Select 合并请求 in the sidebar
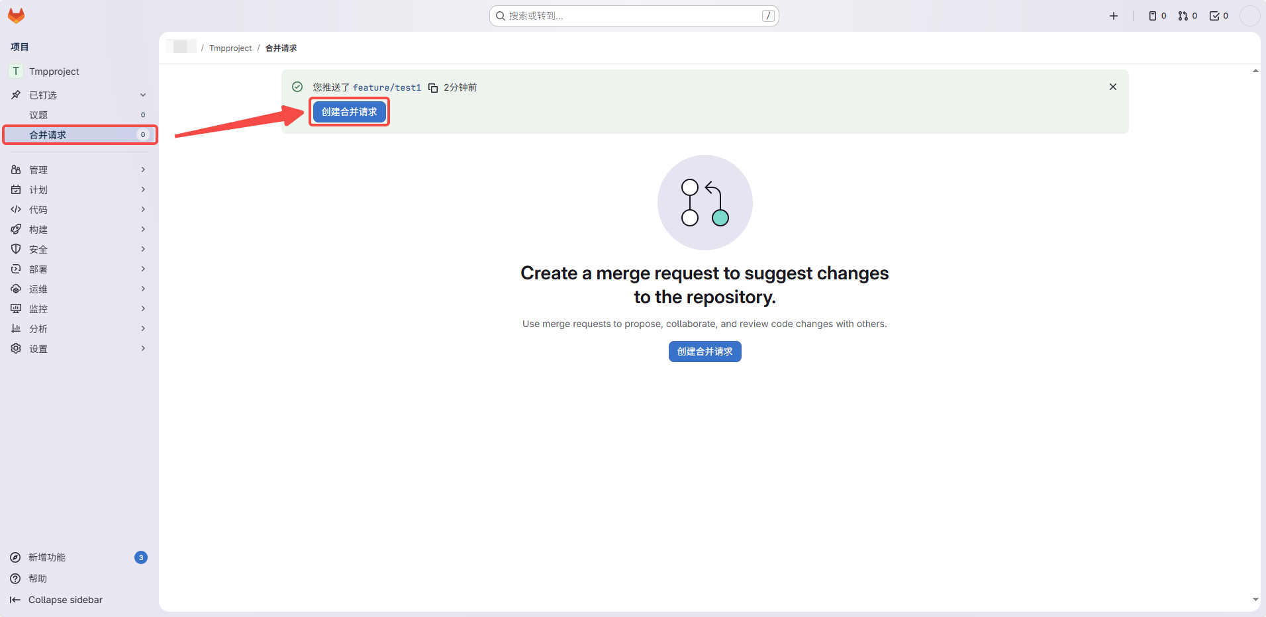This screenshot has height=617, width=1266. pyautogui.click(x=48, y=135)
